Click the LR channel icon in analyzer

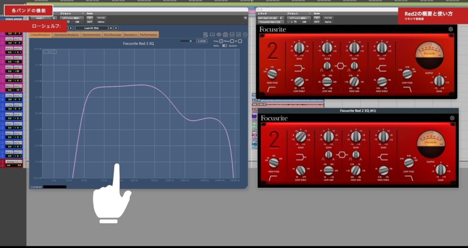point(239,35)
